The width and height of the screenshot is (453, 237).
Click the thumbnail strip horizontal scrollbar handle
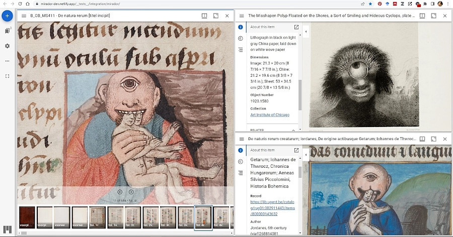coord(24,233)
